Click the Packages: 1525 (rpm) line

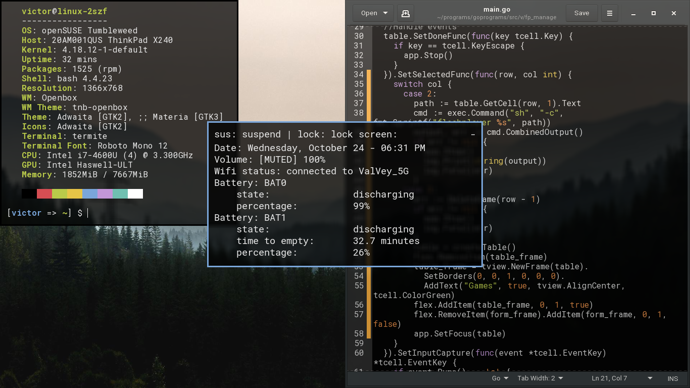click(72, 69)
